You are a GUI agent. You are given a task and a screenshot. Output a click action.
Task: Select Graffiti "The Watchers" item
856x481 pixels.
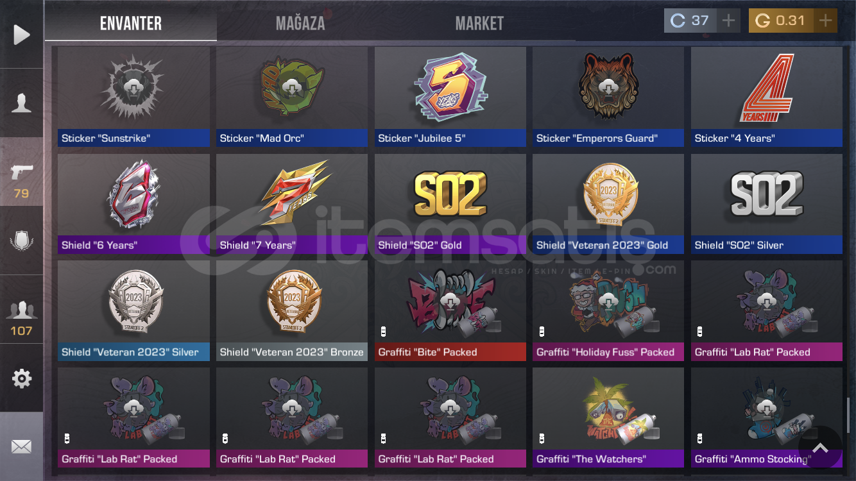[x=608, y=418]
